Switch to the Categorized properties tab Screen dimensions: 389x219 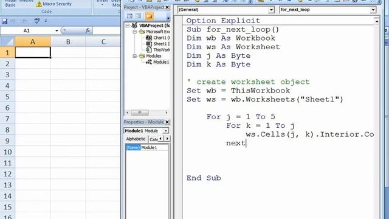(x=154, y=139)
